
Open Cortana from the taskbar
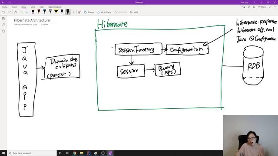(x=60, y=153)
